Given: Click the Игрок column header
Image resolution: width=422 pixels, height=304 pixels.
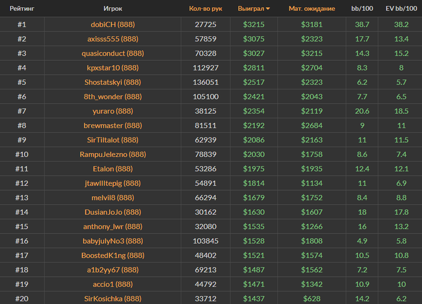Looking at the screenshot, I should click(113, 8).
